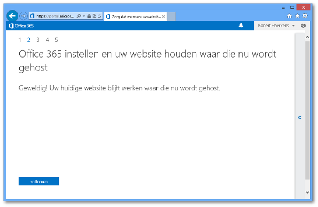
Task: Open the address bar dropdown arrow
Action: tap(84, 16)
